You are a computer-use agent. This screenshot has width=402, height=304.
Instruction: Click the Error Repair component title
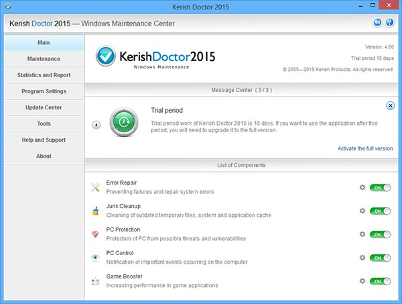click(x=121, y=183)
